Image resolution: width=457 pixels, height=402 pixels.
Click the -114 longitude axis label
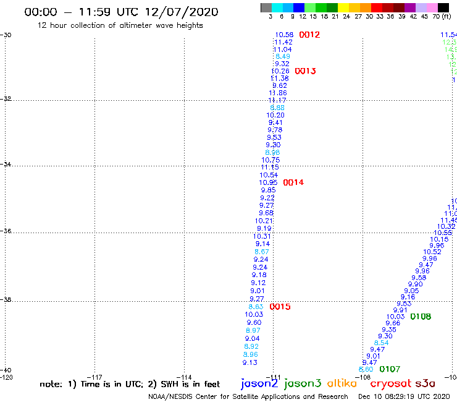[184, 377]
